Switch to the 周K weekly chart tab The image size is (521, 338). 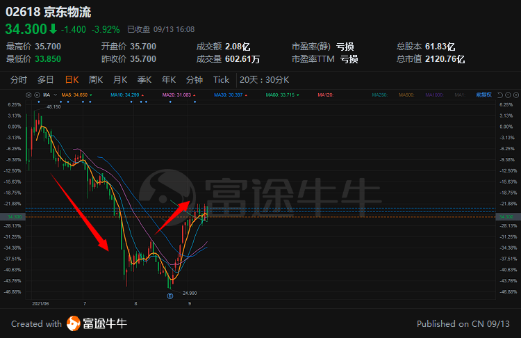click(x=96, y=79)
